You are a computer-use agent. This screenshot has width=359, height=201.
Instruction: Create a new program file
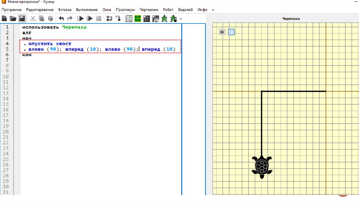click(x=5, y=19)
